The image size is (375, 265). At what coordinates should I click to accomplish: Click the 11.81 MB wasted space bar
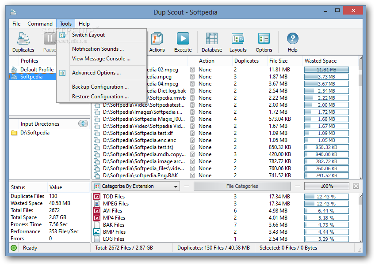tap(326, 70)
